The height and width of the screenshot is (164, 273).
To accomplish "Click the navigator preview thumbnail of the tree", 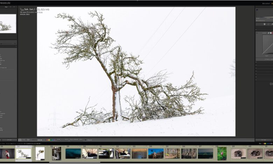I will 8,24.
